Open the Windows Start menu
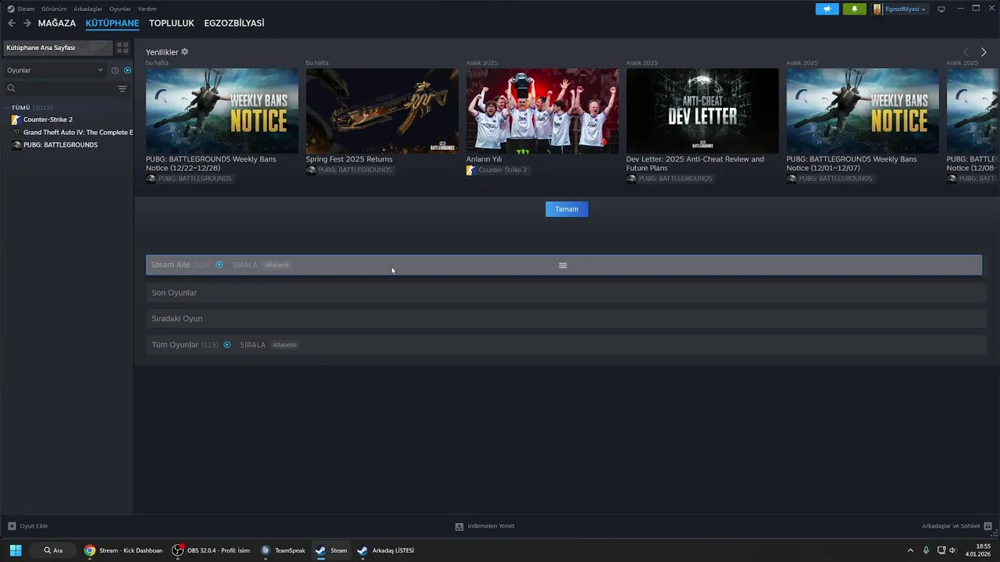Screen dimensions: 1000x562 pyautogui.click(x=16, y=550)
